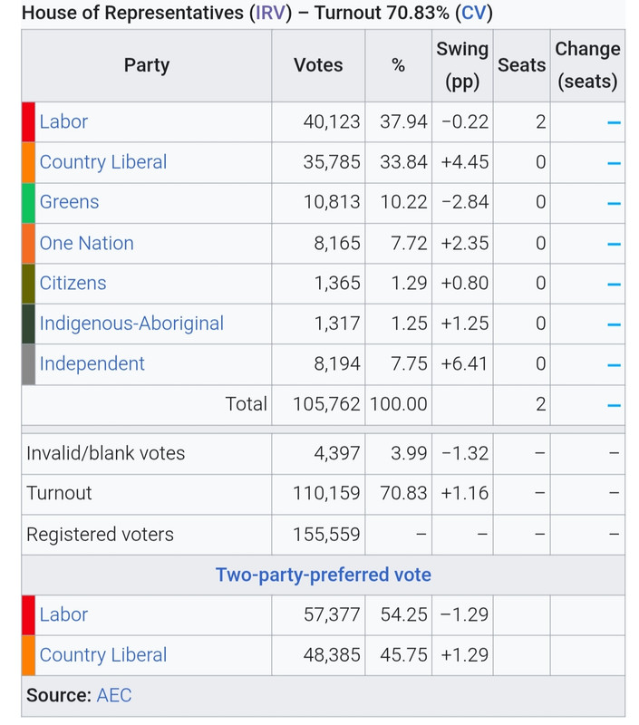The width and height of the screenshot is (639, 725).
Task: Click the AEC source link
Action: coord(113,695)
